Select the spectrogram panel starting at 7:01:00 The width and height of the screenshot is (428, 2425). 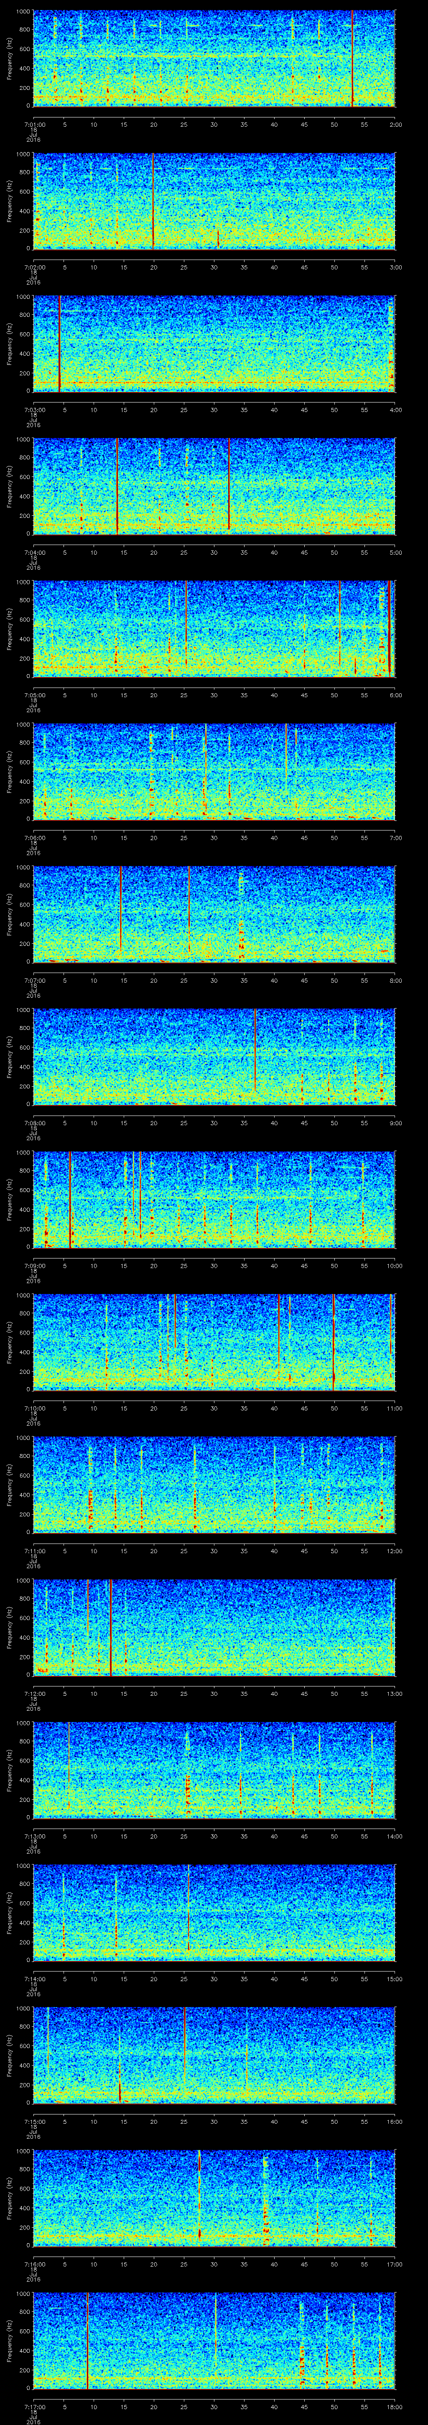click(214, 59)
